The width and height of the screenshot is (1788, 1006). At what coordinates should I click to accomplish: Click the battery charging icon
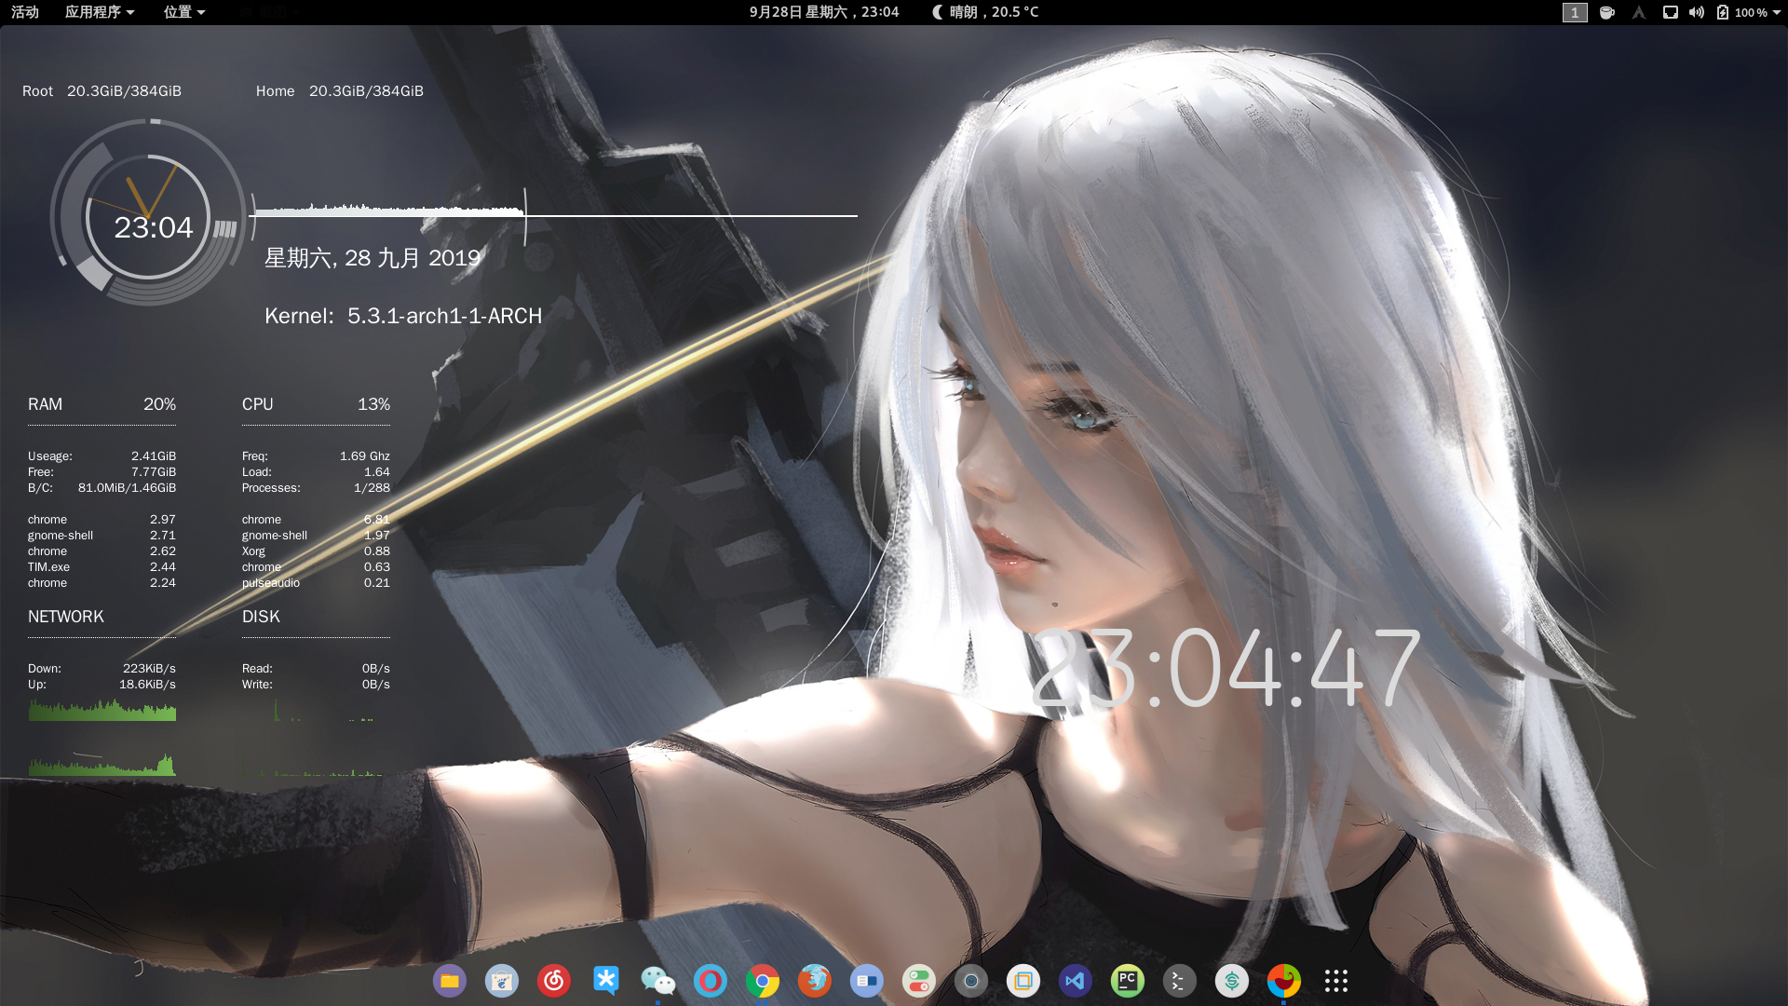tap(1723, 12)
